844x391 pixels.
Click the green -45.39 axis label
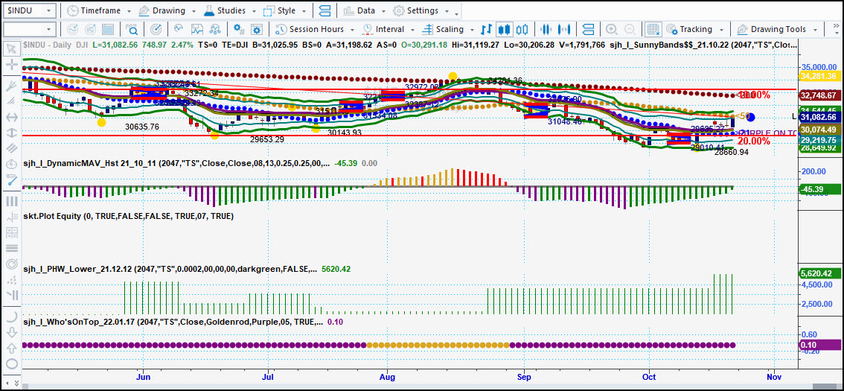819,189
